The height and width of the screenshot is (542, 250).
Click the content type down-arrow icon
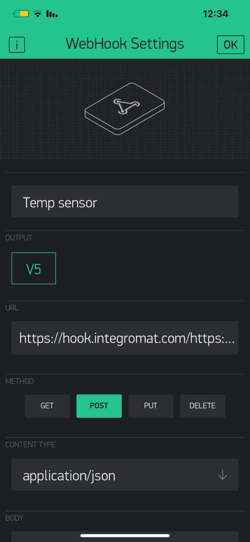[x=223, y=475]
